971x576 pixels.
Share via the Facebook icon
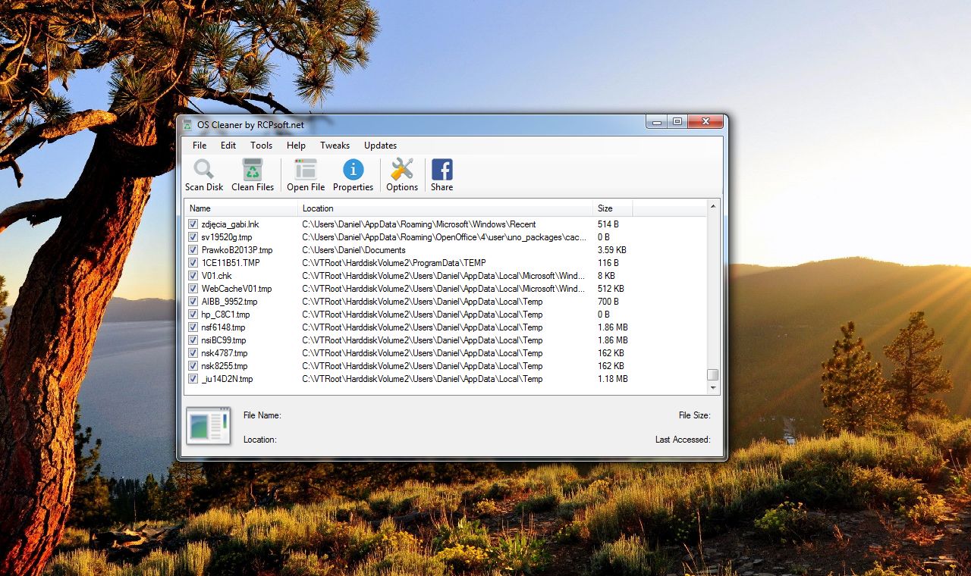(442, 174)
